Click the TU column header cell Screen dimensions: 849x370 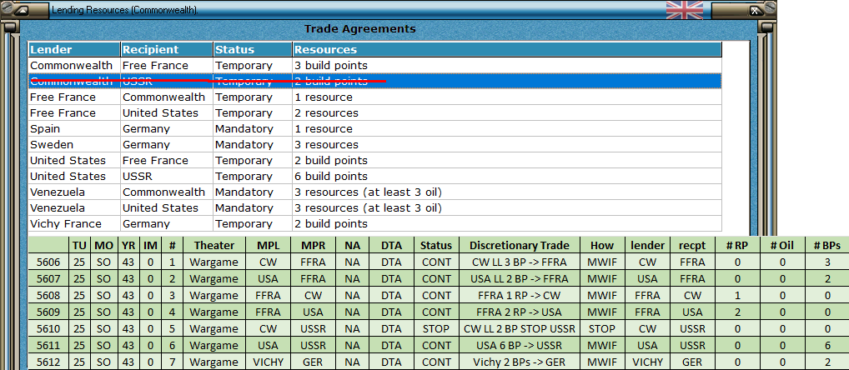pyautogui.click(x=79, y=245)
